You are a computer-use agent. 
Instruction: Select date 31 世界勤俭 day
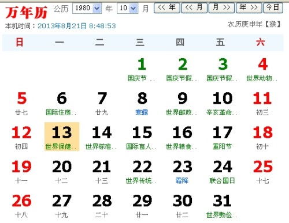click(x=223, y=206)
